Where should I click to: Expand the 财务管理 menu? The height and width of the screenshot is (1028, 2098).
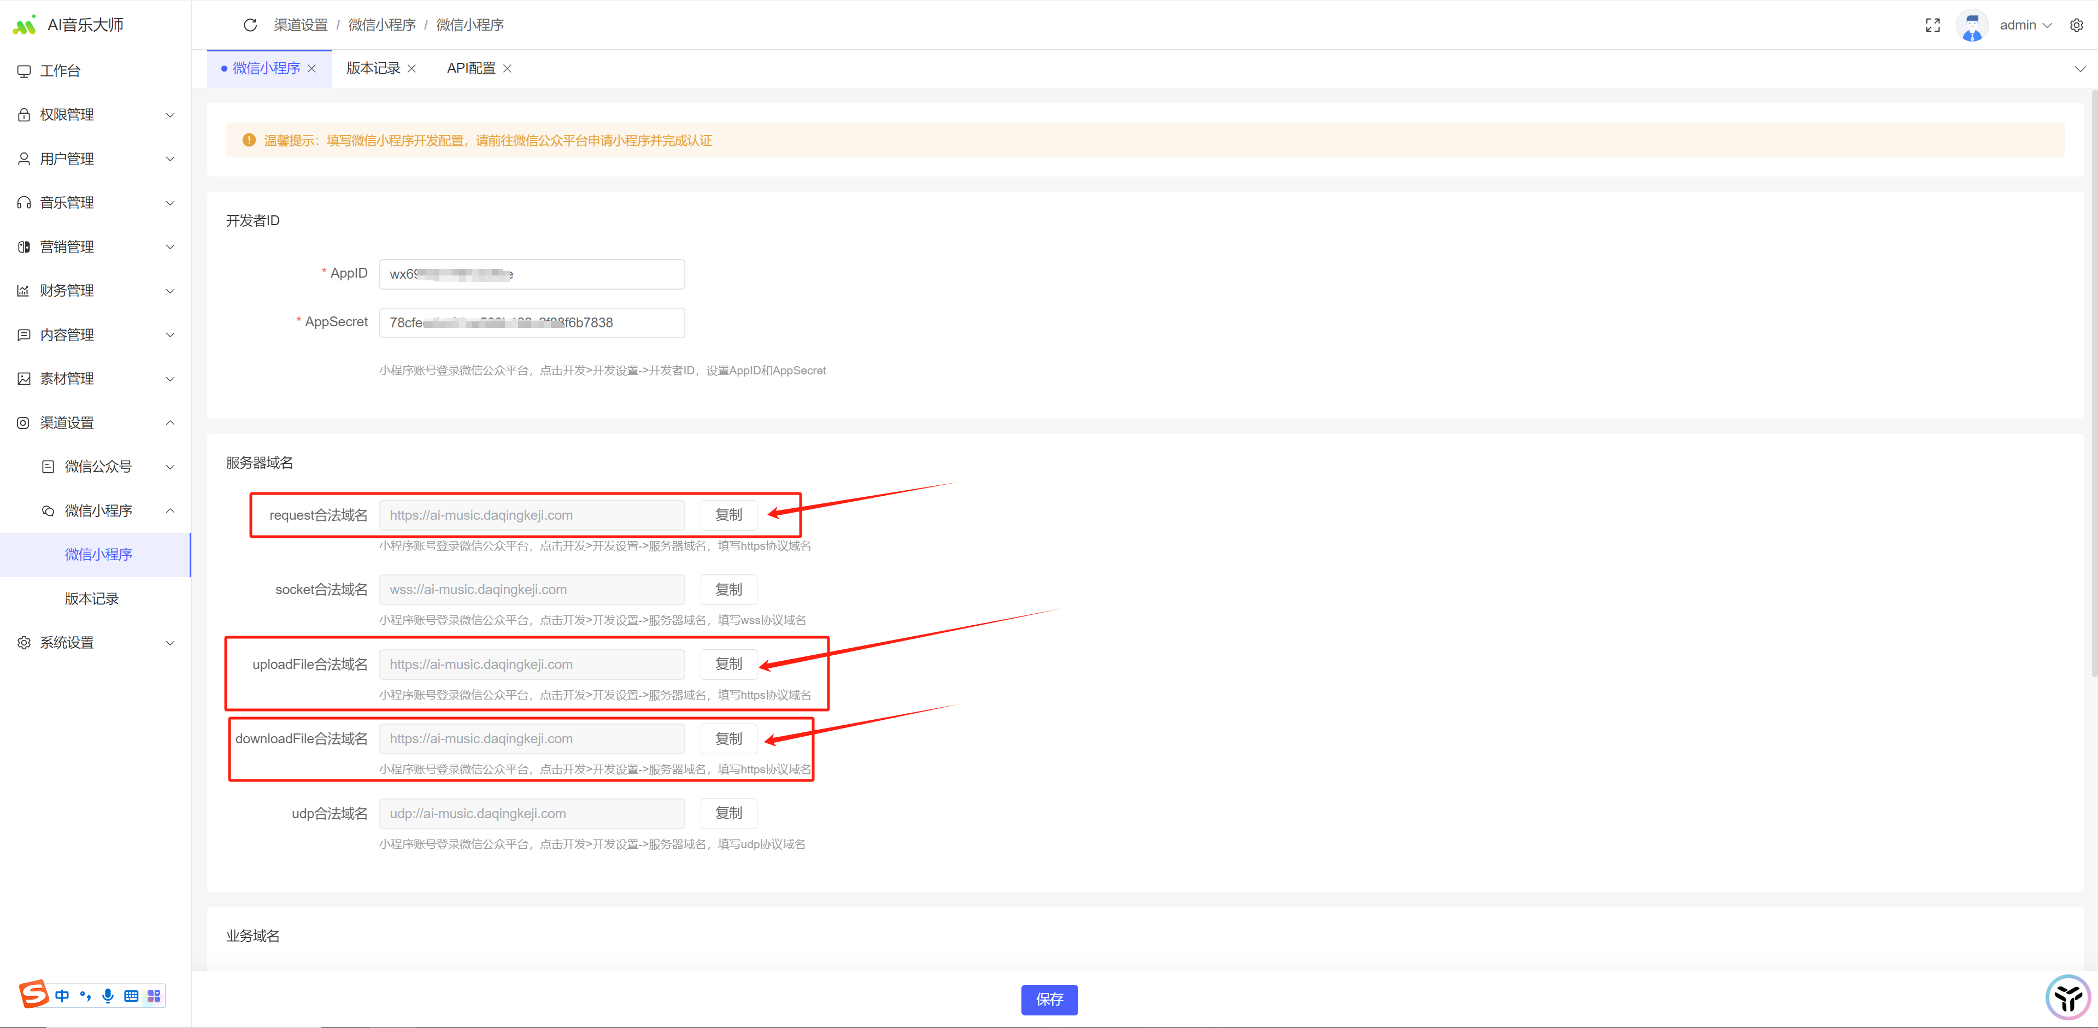(170, 291)
